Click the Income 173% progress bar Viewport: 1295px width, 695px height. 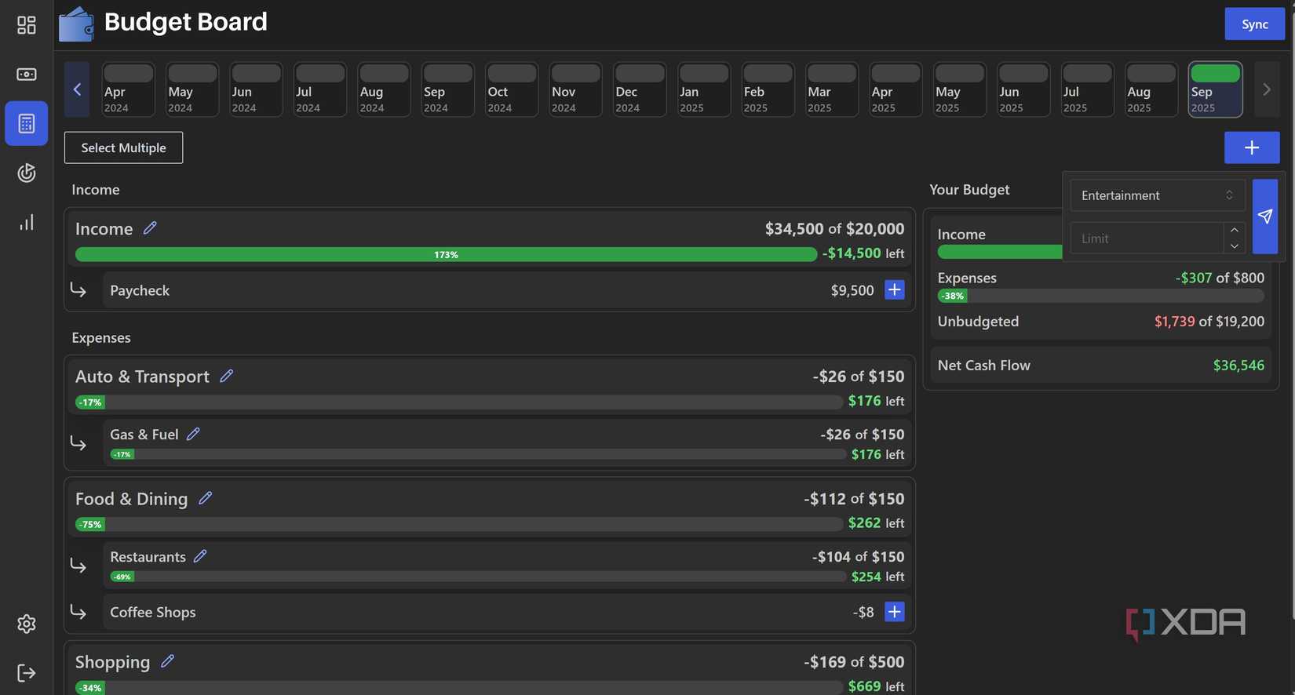tap(446, 255)
